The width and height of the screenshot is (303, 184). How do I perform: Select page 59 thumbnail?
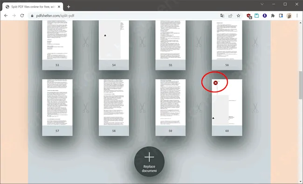[x=170, y=107]
